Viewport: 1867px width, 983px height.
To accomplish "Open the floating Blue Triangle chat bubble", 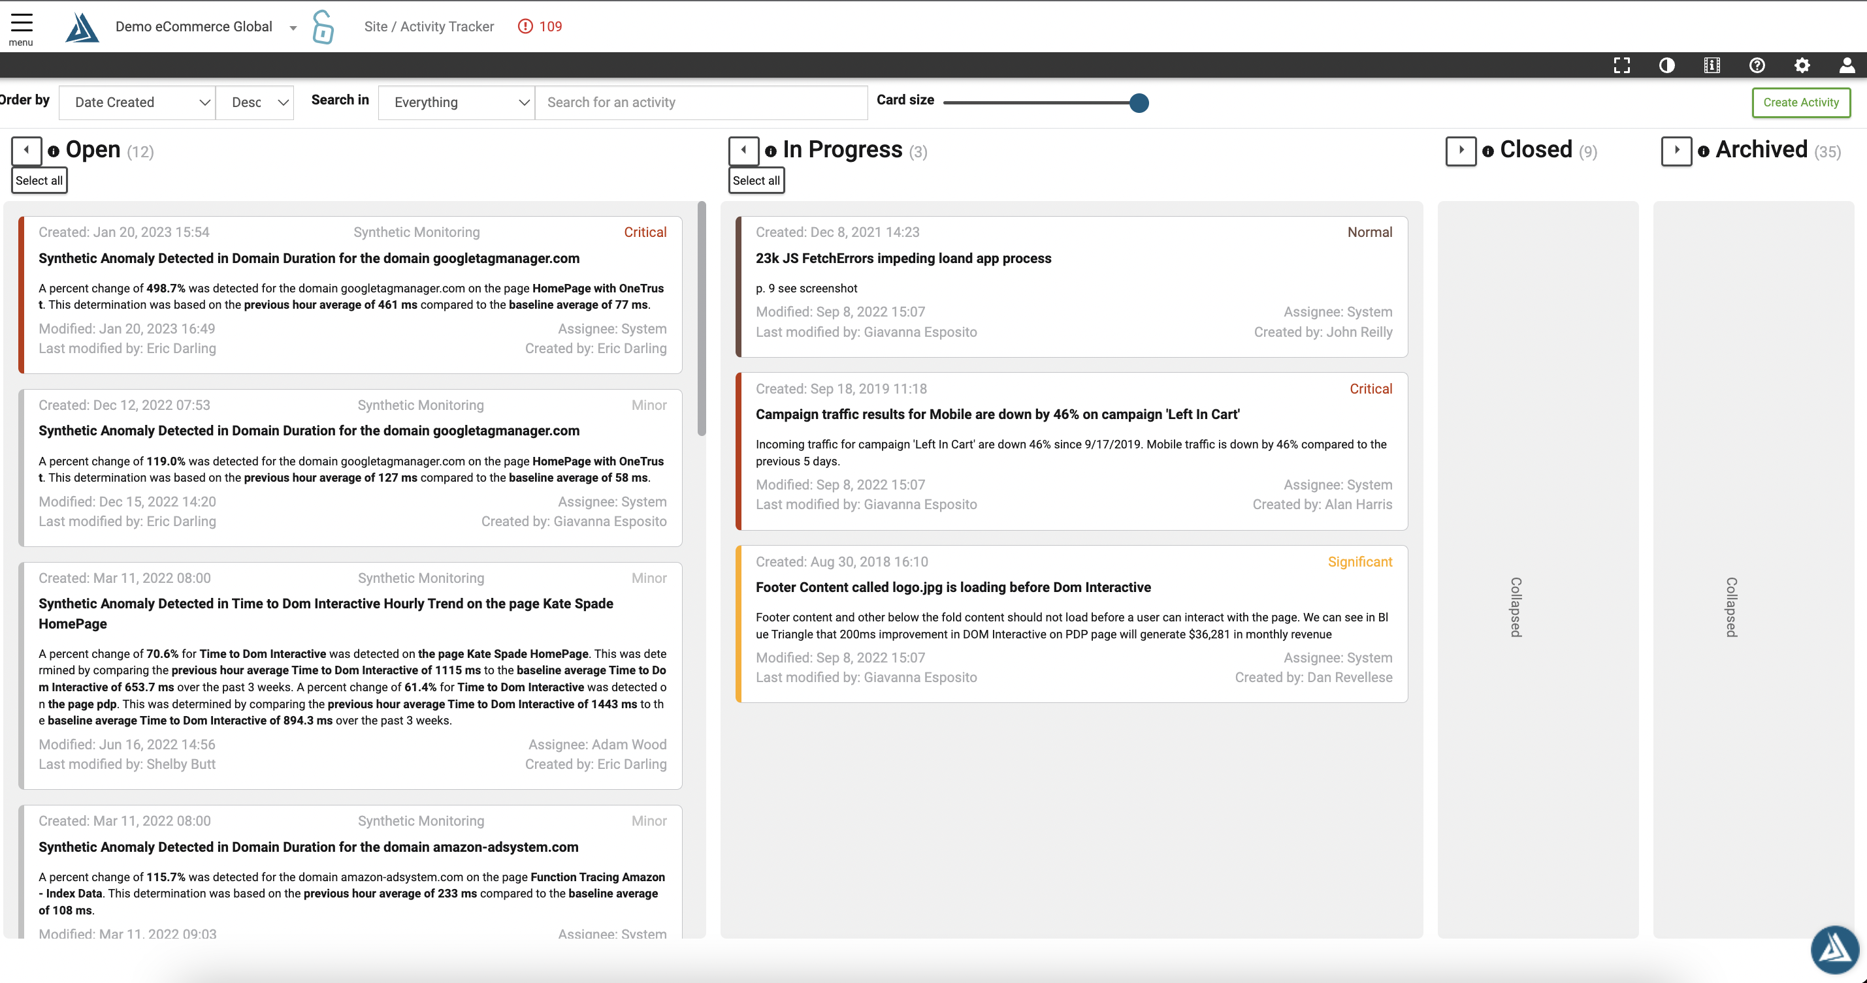I will pyautogui.click(x=1834, y=949).
